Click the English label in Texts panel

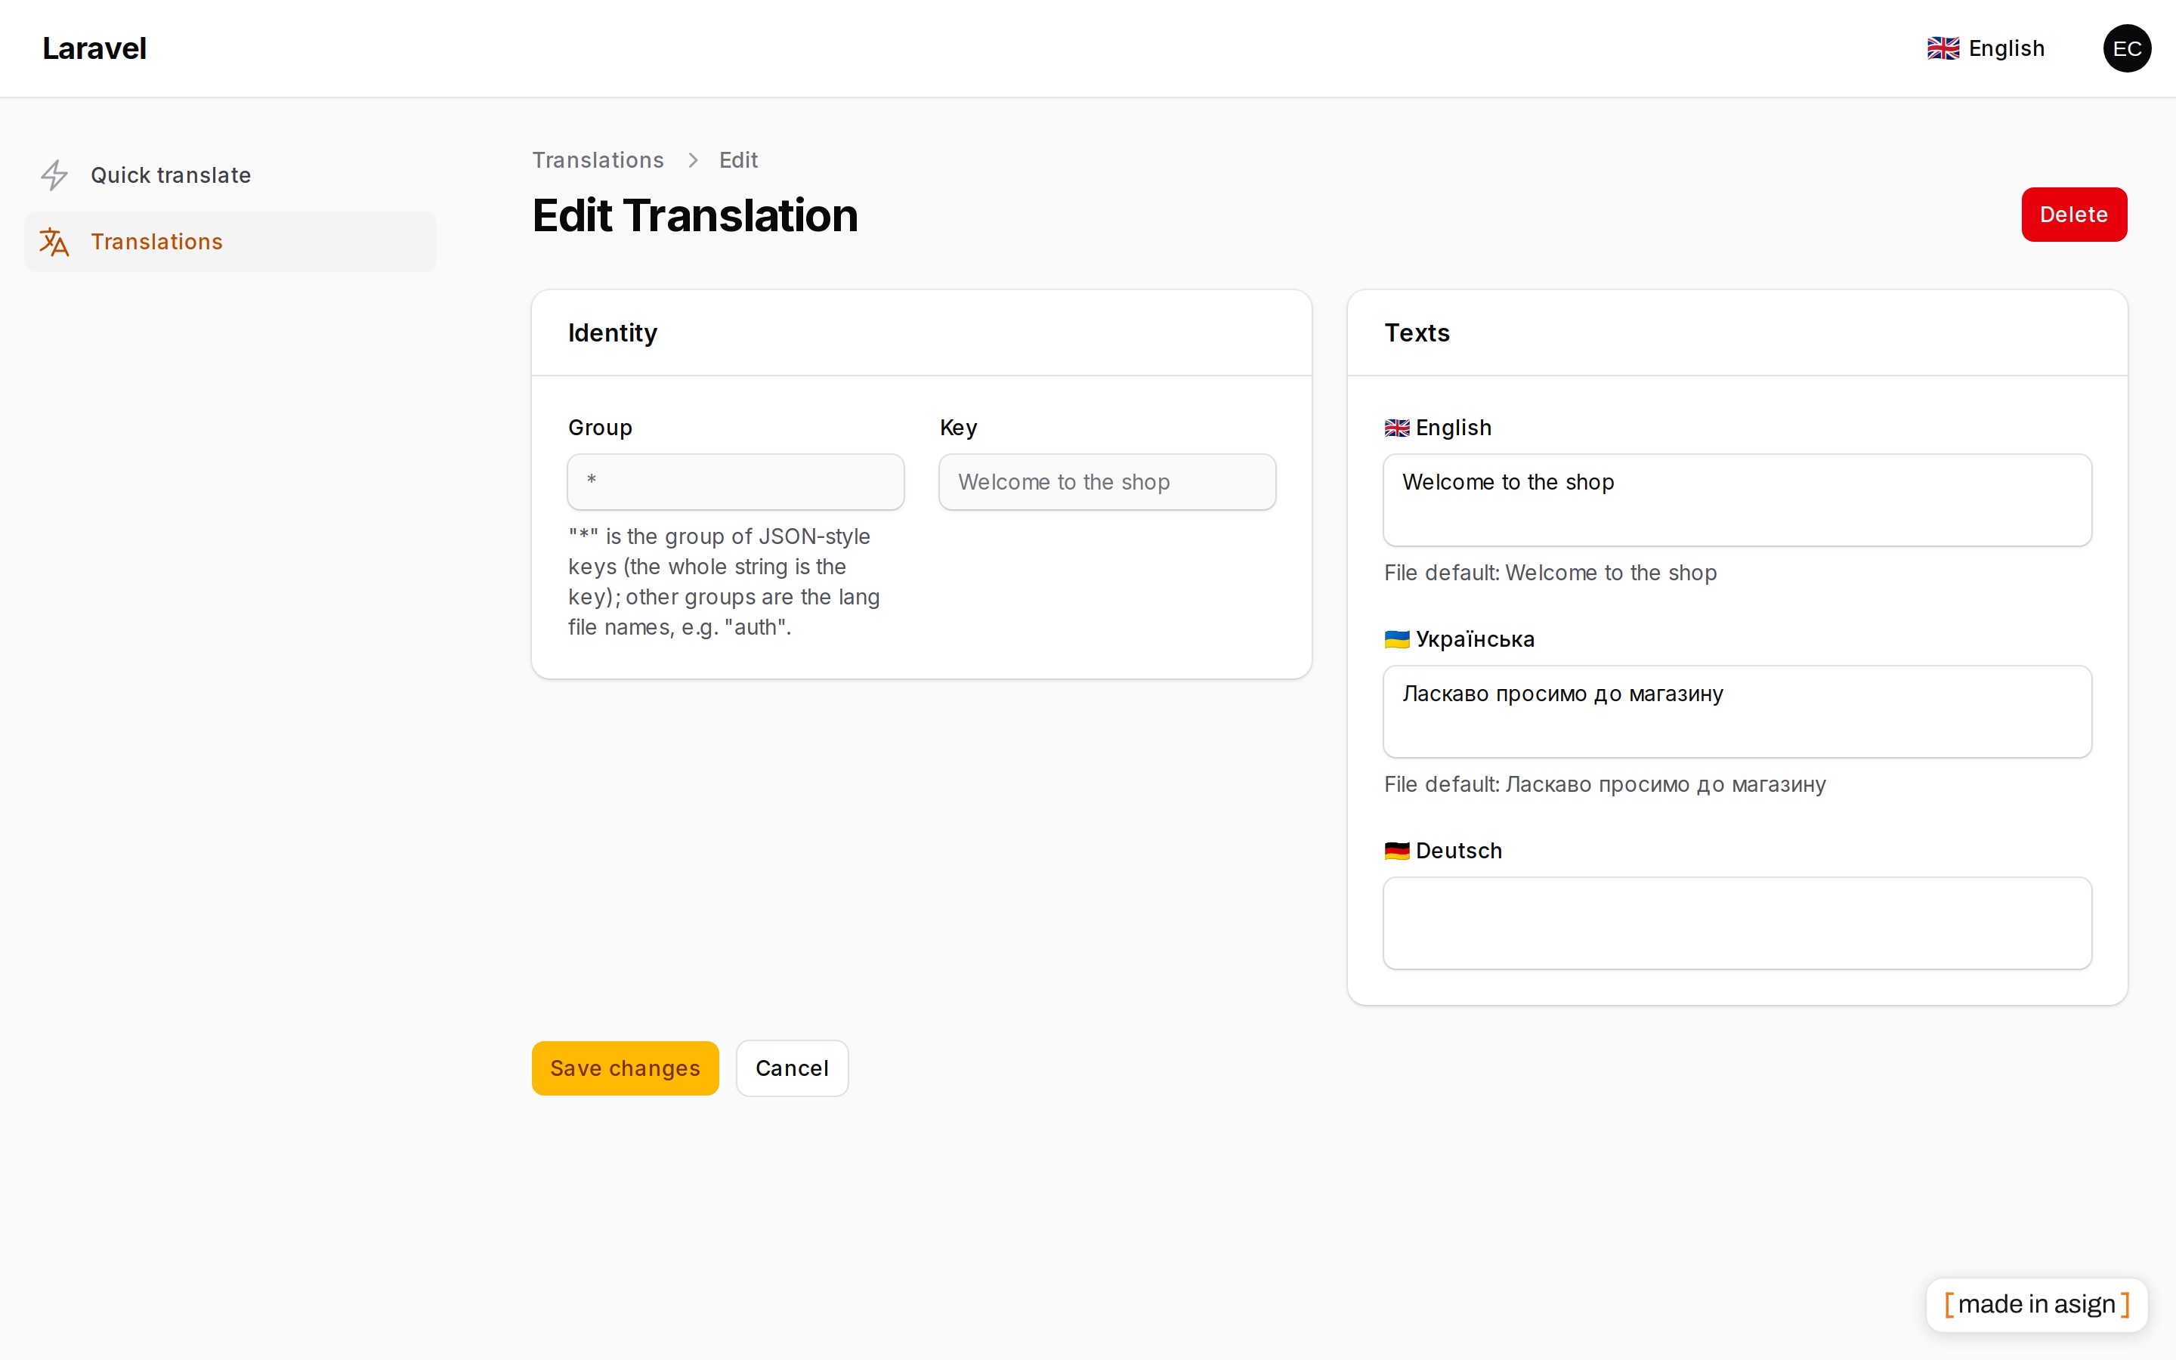tap(1453, 428)
